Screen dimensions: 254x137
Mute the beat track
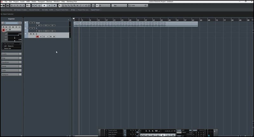[31, 23]
